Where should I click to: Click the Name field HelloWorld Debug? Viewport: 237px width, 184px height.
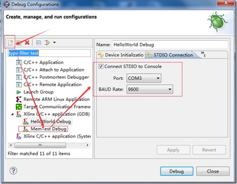tap(170, 45)
